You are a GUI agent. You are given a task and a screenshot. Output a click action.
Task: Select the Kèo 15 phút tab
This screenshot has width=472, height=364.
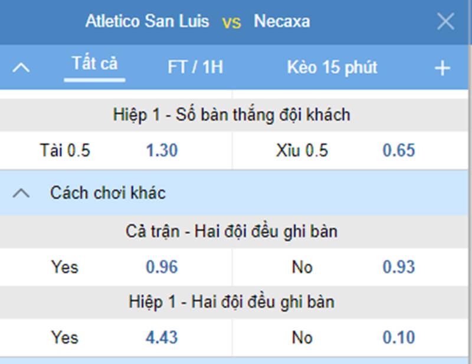(x=332, y=67)
